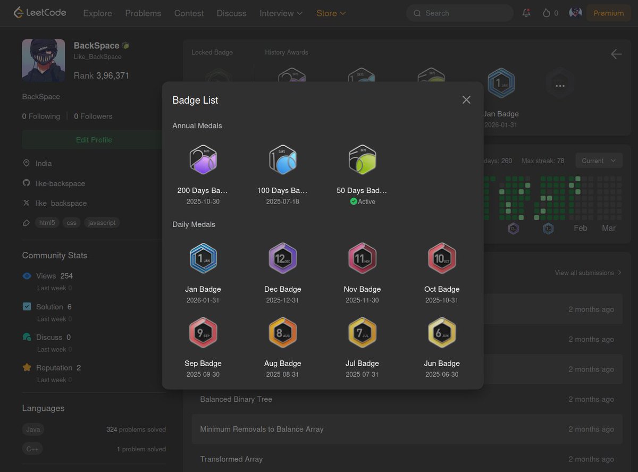Expand the Interview menu
Viewport: 638px width, 472px height.
pyautogui.click(x=281, y=13)
